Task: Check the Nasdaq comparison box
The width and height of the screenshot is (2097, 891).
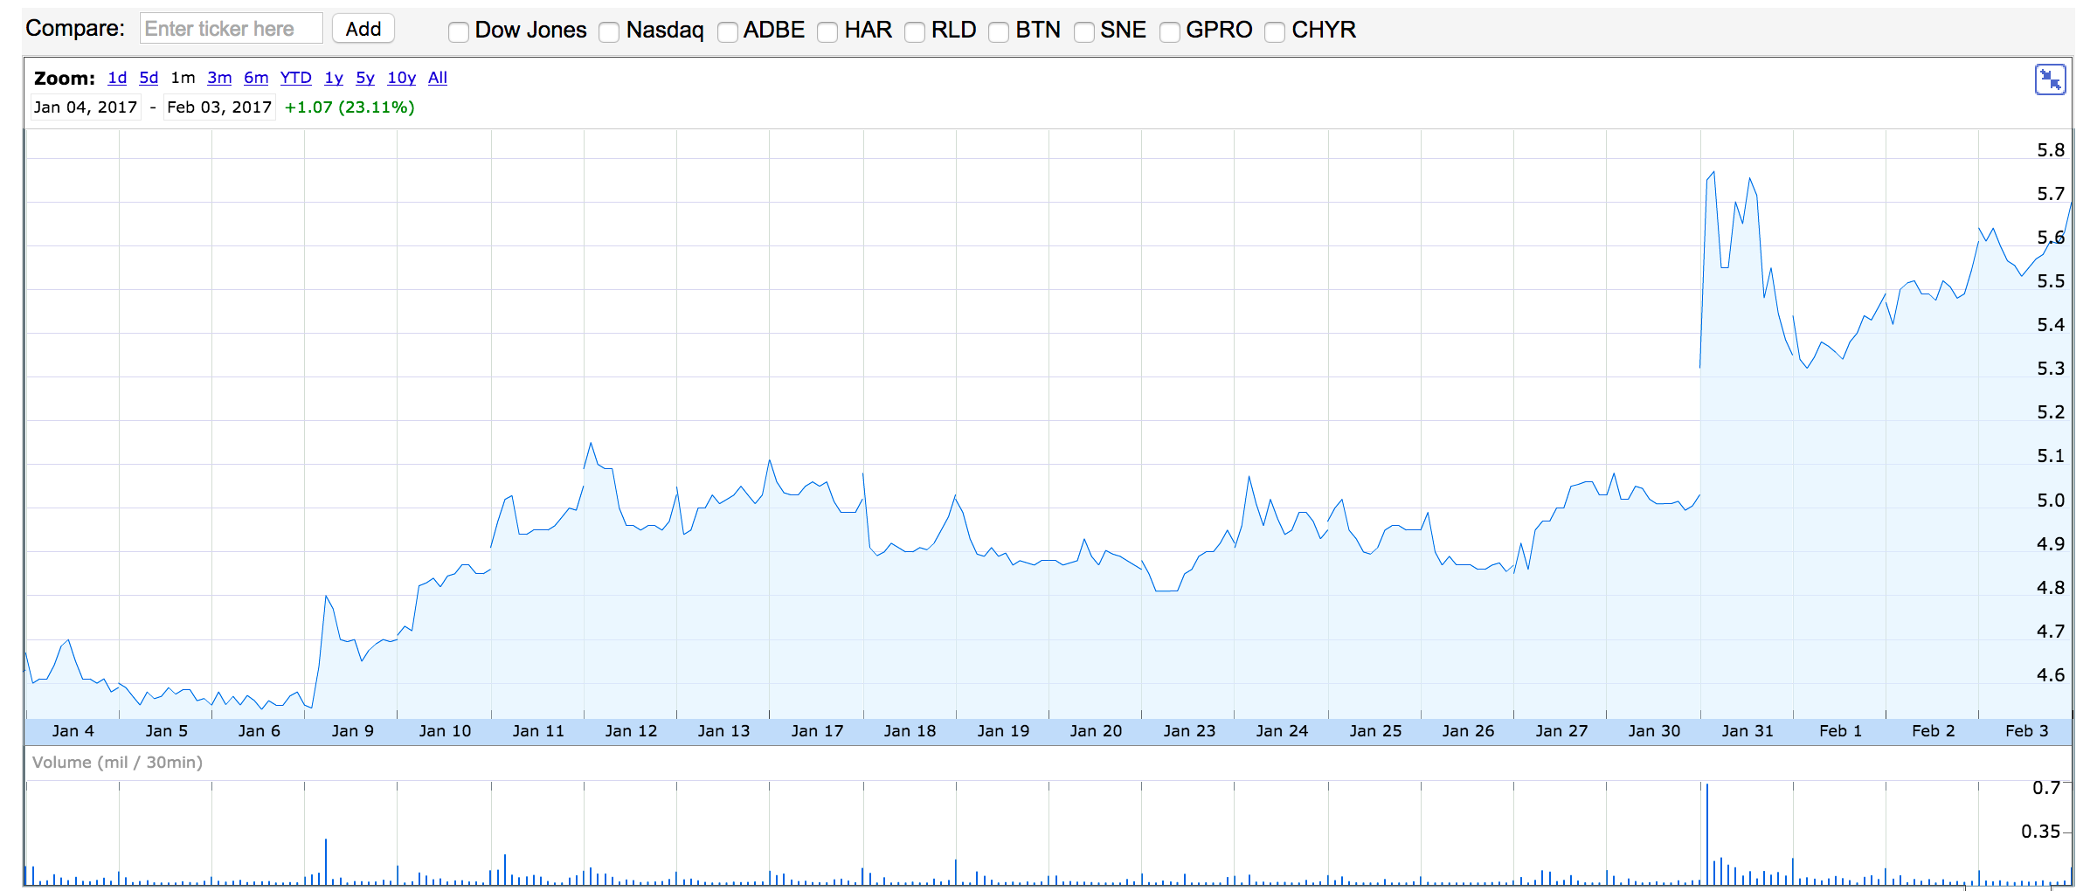Action: pyautogui.click(x=610, y=32)
